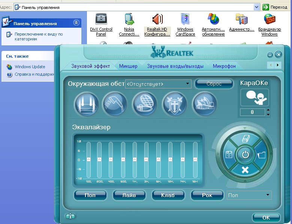Open the Realtek info button

[70, 216]
